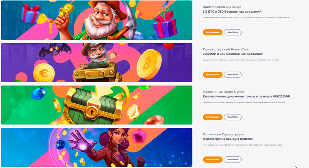Open the bearded miner crypto bonus banner
This screenshot has width=309, height=168.
97,20
